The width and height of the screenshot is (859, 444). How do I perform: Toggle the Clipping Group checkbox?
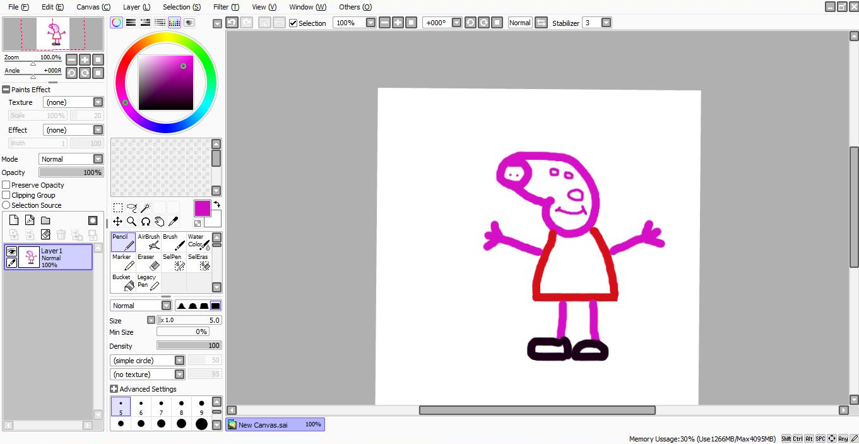[6, 195]
